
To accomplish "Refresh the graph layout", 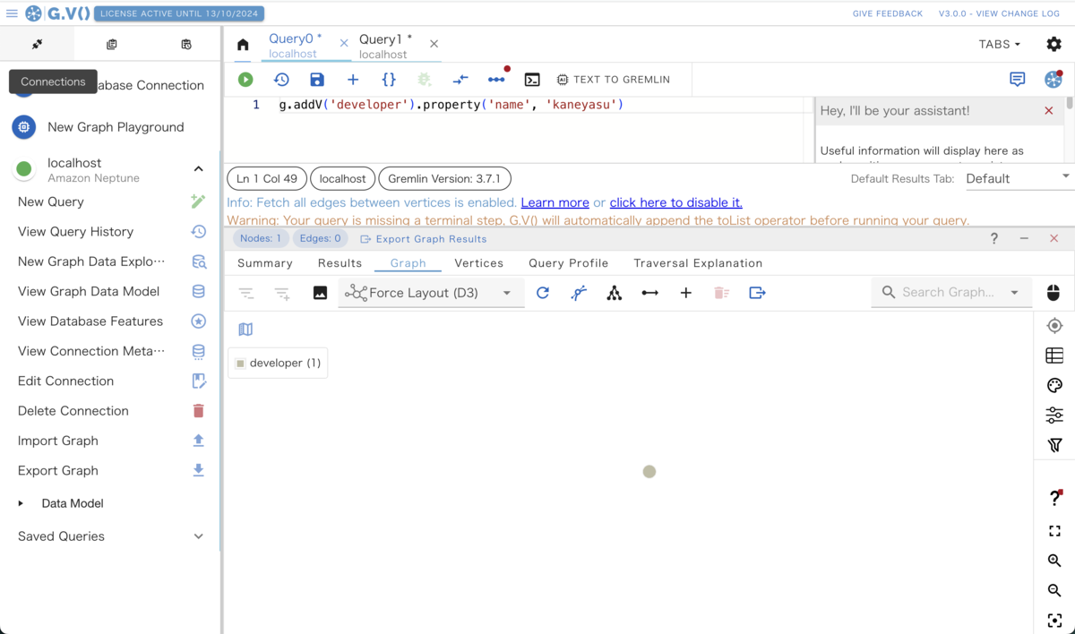I will click(543, 293).
